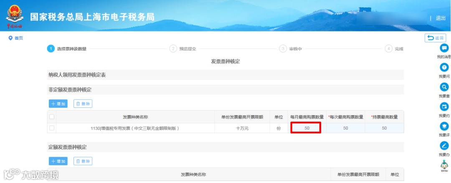The width and height of the screenshot is (451, 183).
Task: Select step 3 审核中
Action: tap(291, 48)
